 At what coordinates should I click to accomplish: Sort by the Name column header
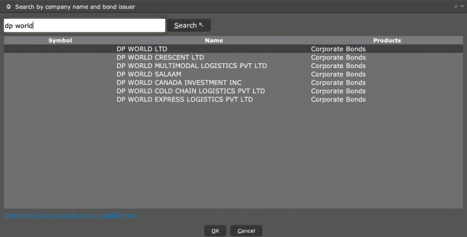point(214,41)
